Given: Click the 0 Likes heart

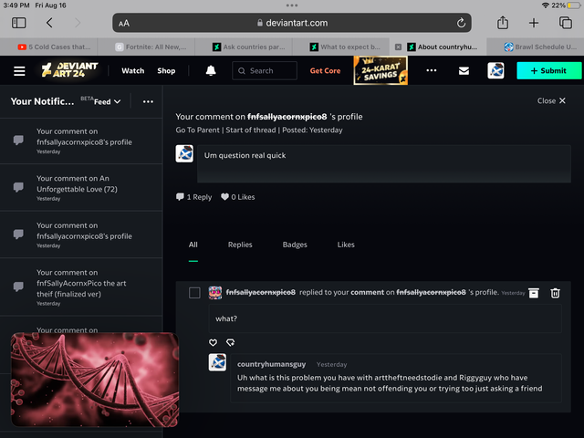Looking at the screenshot, I should point(237,197).
